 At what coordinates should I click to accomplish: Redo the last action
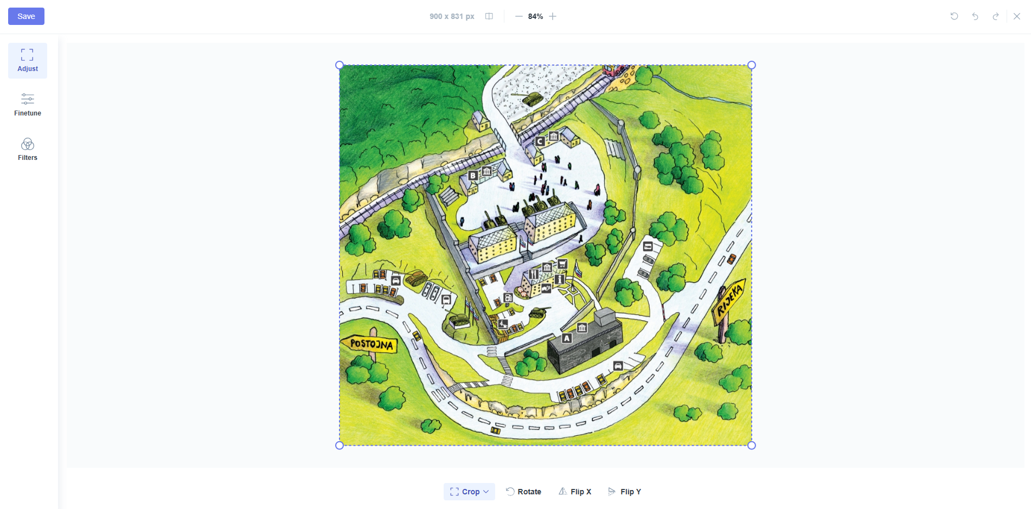[996, 16]
